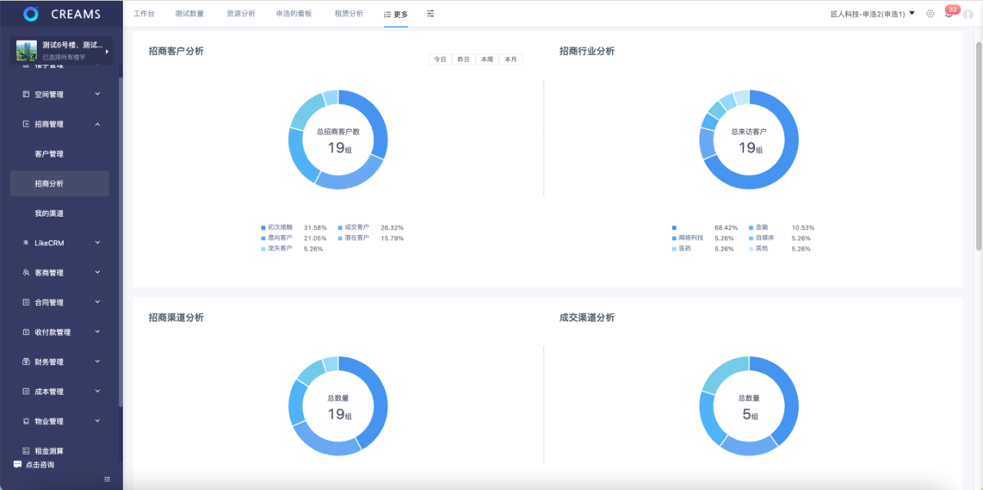The height and width of the screenshot is (490, 983).
Task: Select the 本月 time filter
Action: (x=510, y=59)
